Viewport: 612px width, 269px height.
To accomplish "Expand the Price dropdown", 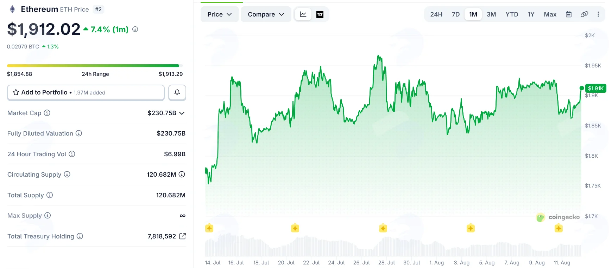I will coord(220,14).
